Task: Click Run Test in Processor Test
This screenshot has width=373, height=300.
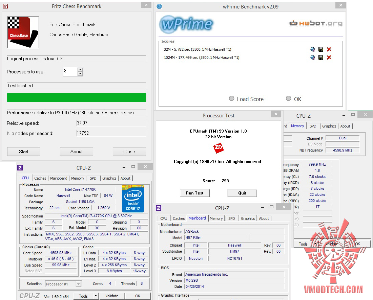Action: click(194, 193)
